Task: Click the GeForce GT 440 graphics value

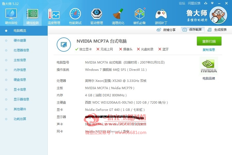Action: pos(115,110)
